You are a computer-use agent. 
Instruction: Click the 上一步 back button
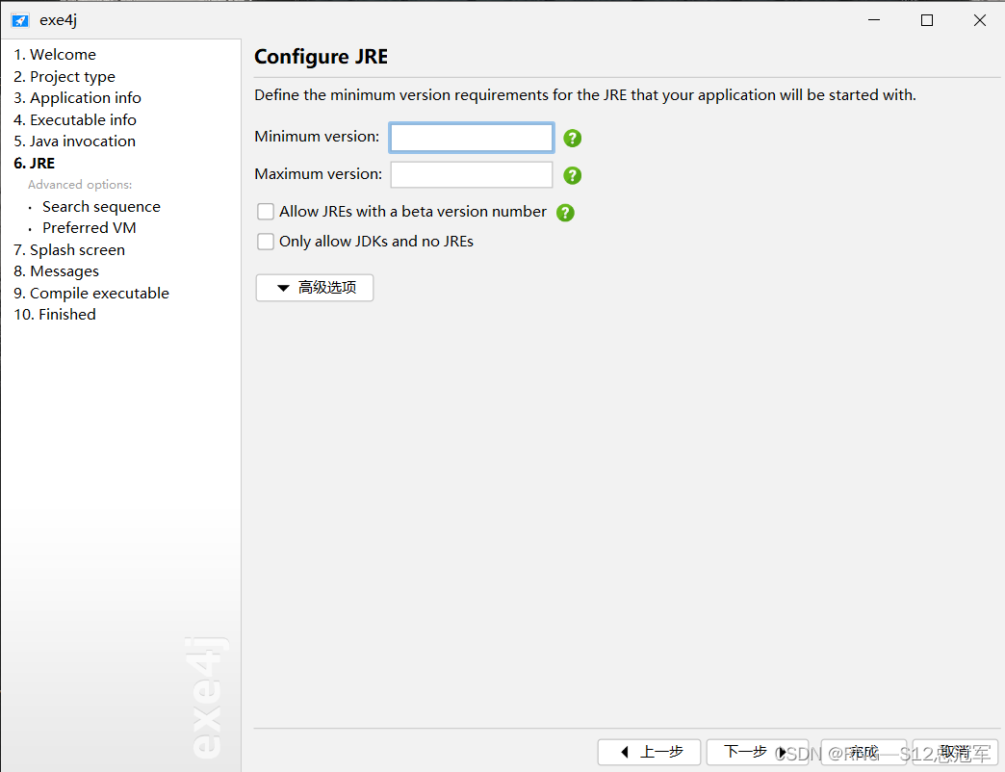coord(649,752)
